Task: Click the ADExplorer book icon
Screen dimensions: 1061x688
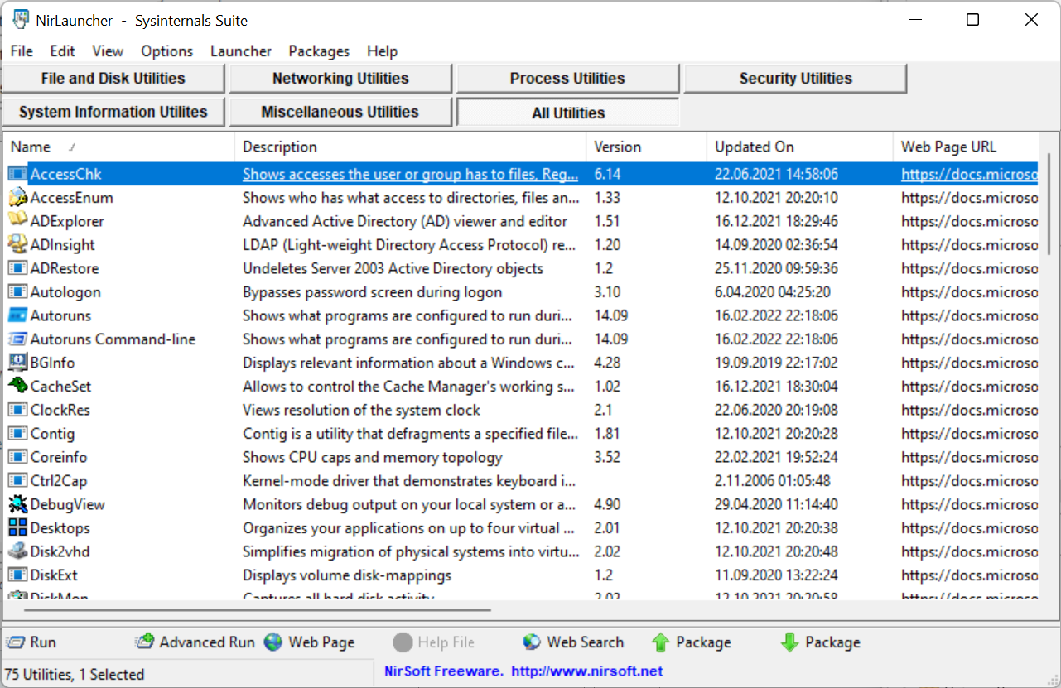Action: tap(17, 221)
